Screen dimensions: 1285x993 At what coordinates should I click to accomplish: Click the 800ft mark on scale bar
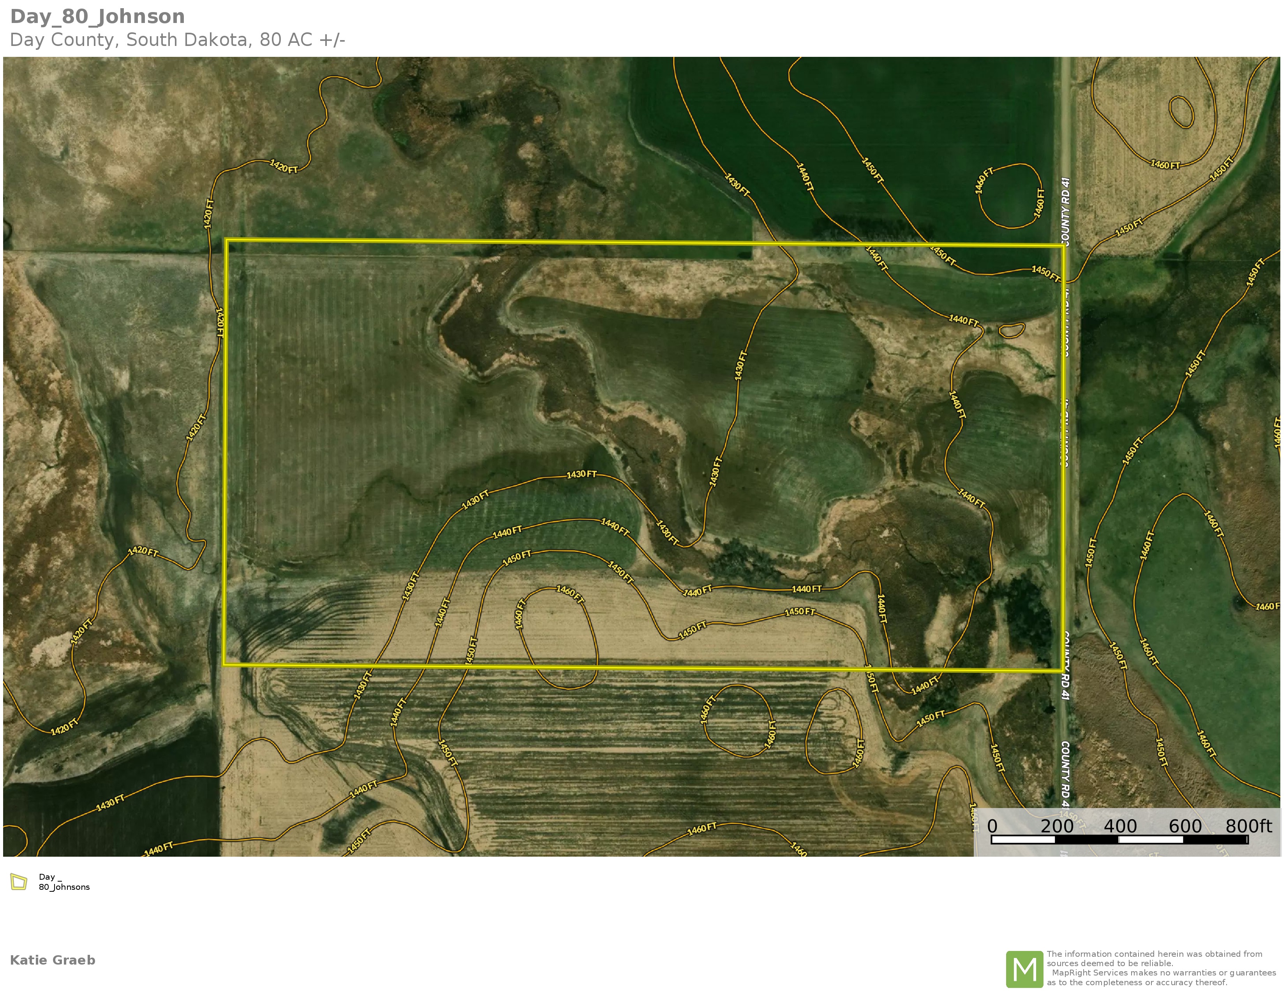click(x=1248, y=826)
